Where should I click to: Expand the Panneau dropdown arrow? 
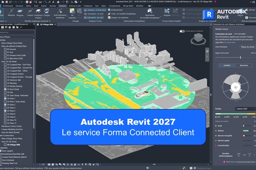pos(20,17)
